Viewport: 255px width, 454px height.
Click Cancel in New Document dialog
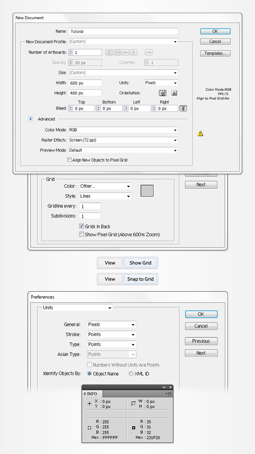coord(215,41)
